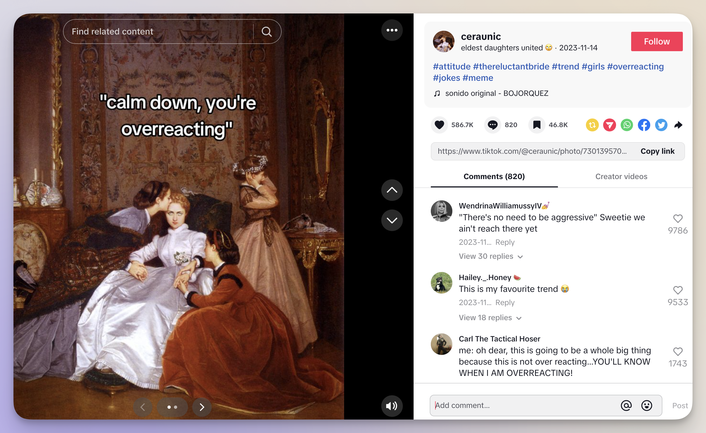Bookmark the post to favorites

[537, 125]
